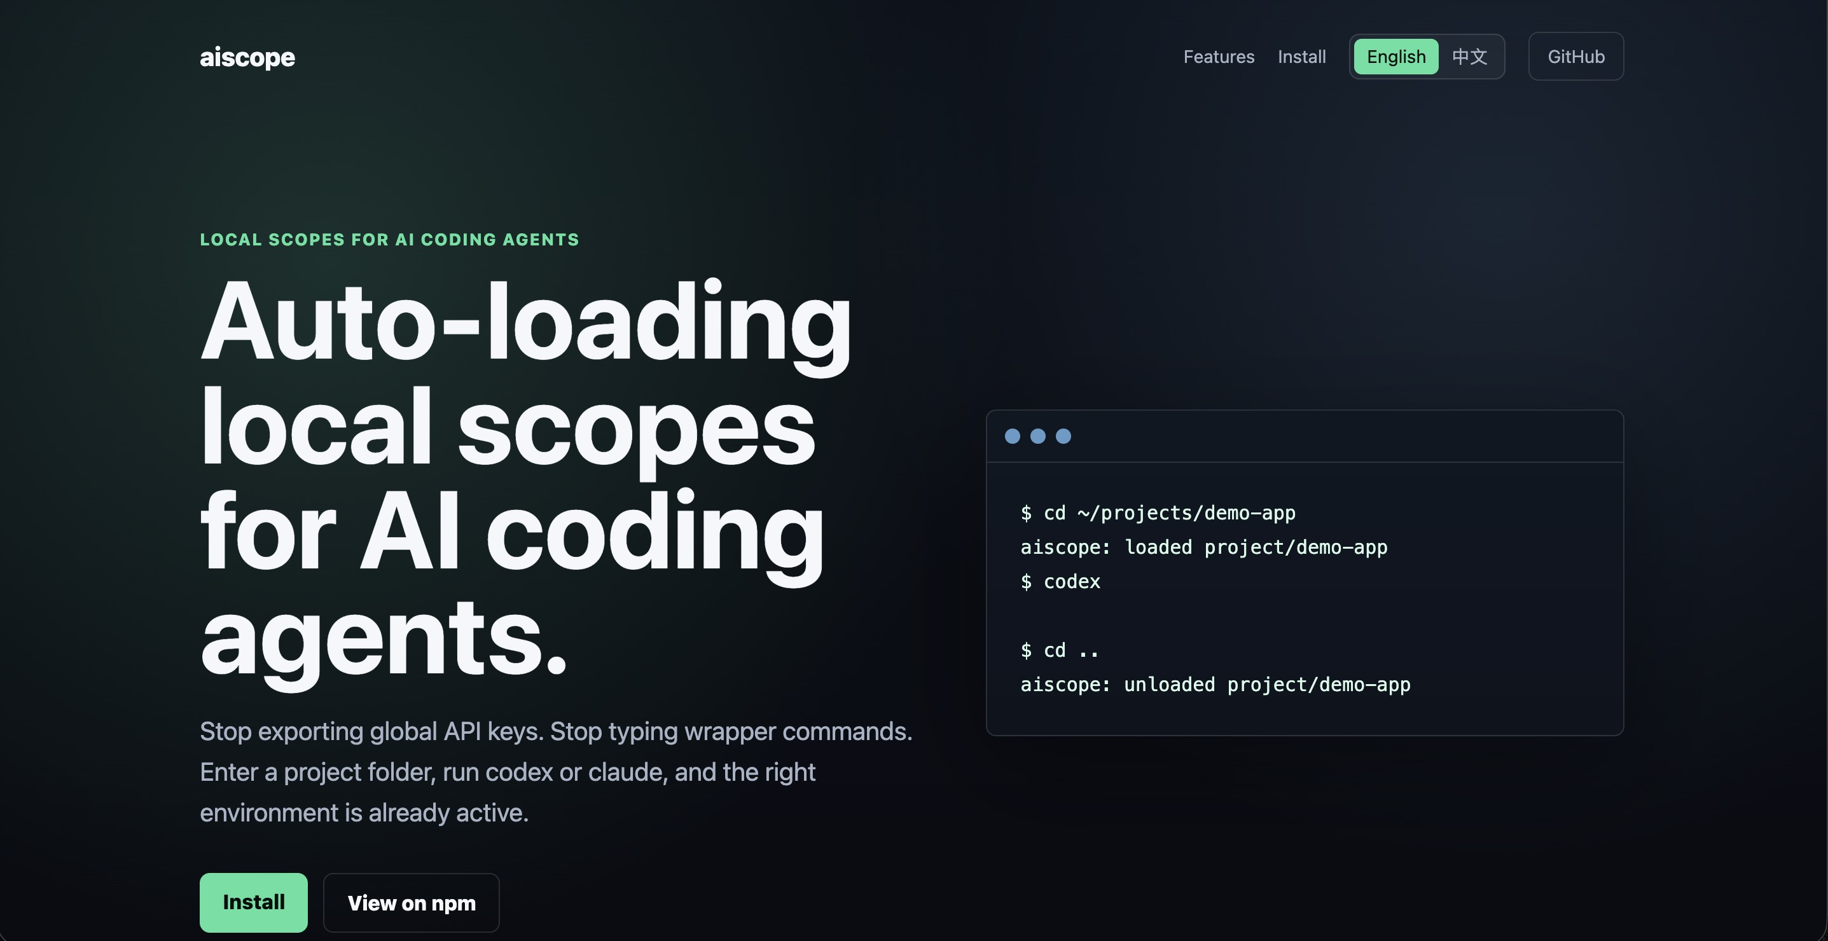Click 'aiscope: unloaded project/demo-app' line
1828x941 pixels.
click(1215, 684)
